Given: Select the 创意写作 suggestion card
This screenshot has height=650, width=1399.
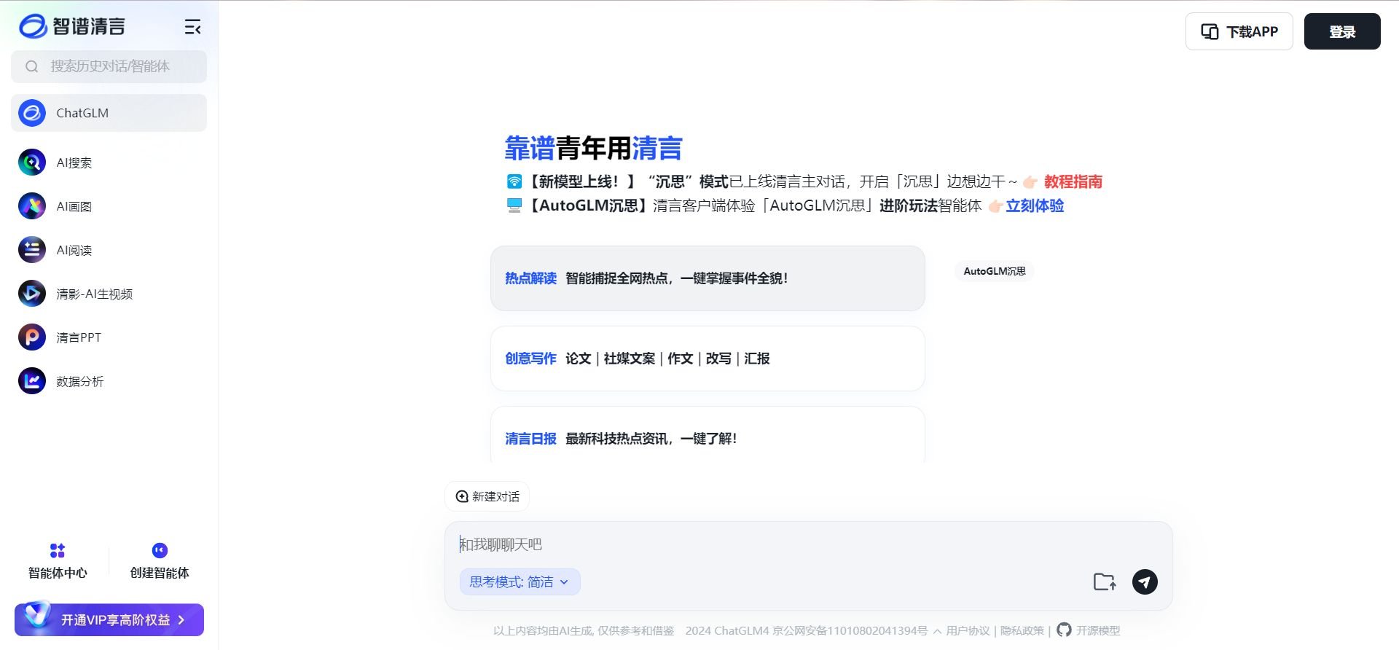Looking at the screenshot, I should [x=708, y=359].
